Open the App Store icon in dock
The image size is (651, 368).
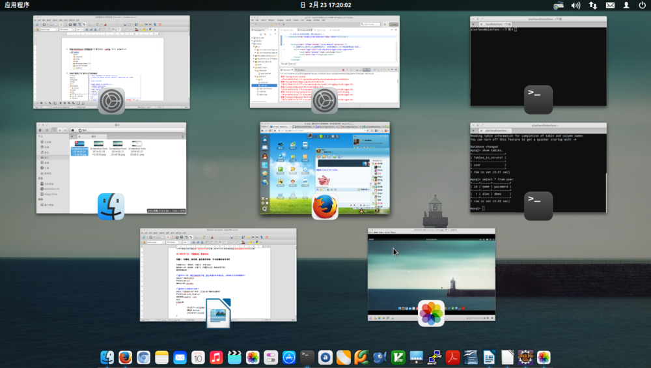(x=289, y=358)
